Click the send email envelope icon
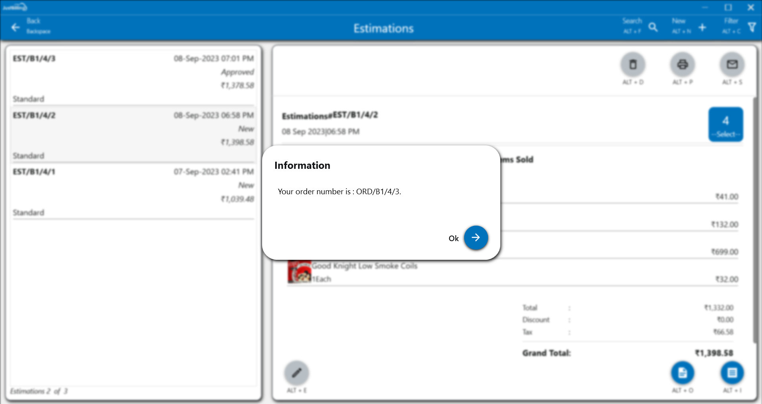 point(732,64)
